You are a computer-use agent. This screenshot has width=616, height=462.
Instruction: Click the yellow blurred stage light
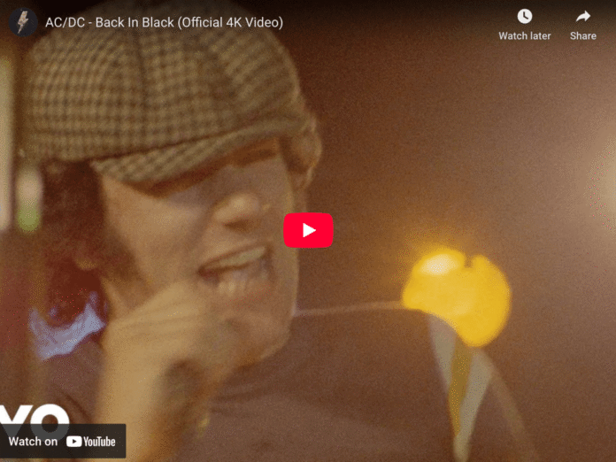pos(456,295)
